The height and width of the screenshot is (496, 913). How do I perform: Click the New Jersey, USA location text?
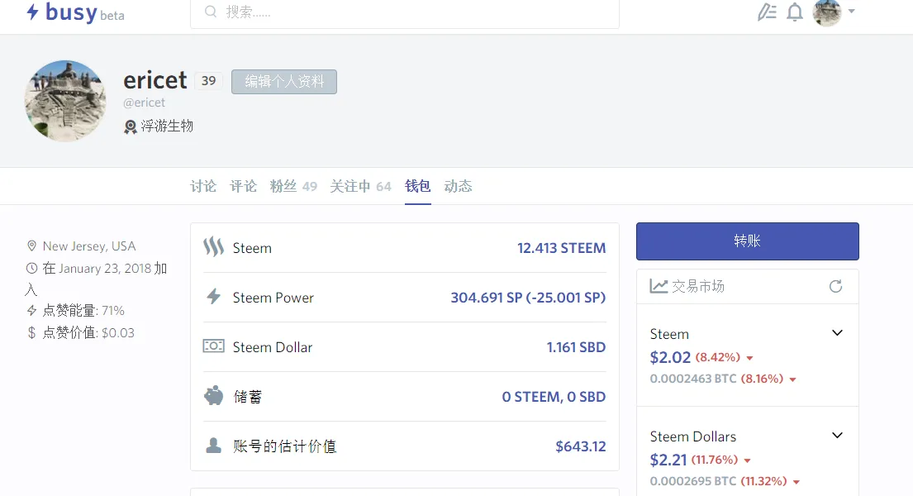point(89,246)
